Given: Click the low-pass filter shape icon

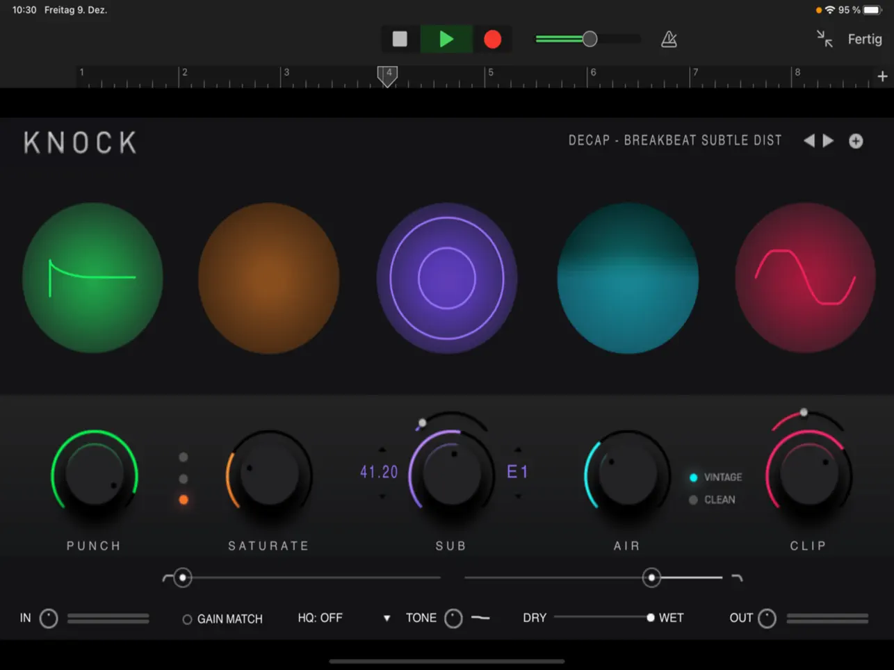Looking at the screenshot, I should coord(737,578).
